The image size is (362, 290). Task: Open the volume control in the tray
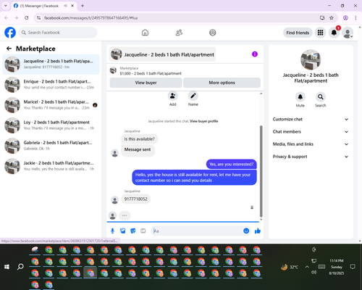coord(313,273)
